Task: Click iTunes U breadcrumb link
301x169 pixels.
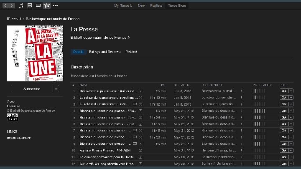Action: (14, 19)
